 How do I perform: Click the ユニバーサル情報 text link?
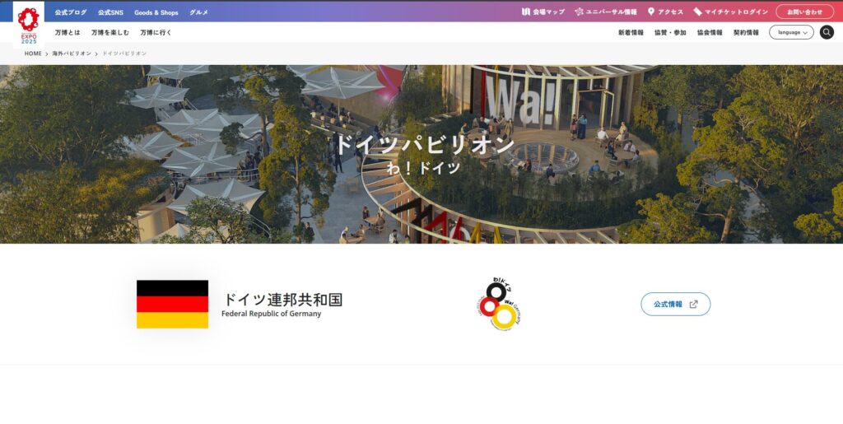(x=612, y=12)
